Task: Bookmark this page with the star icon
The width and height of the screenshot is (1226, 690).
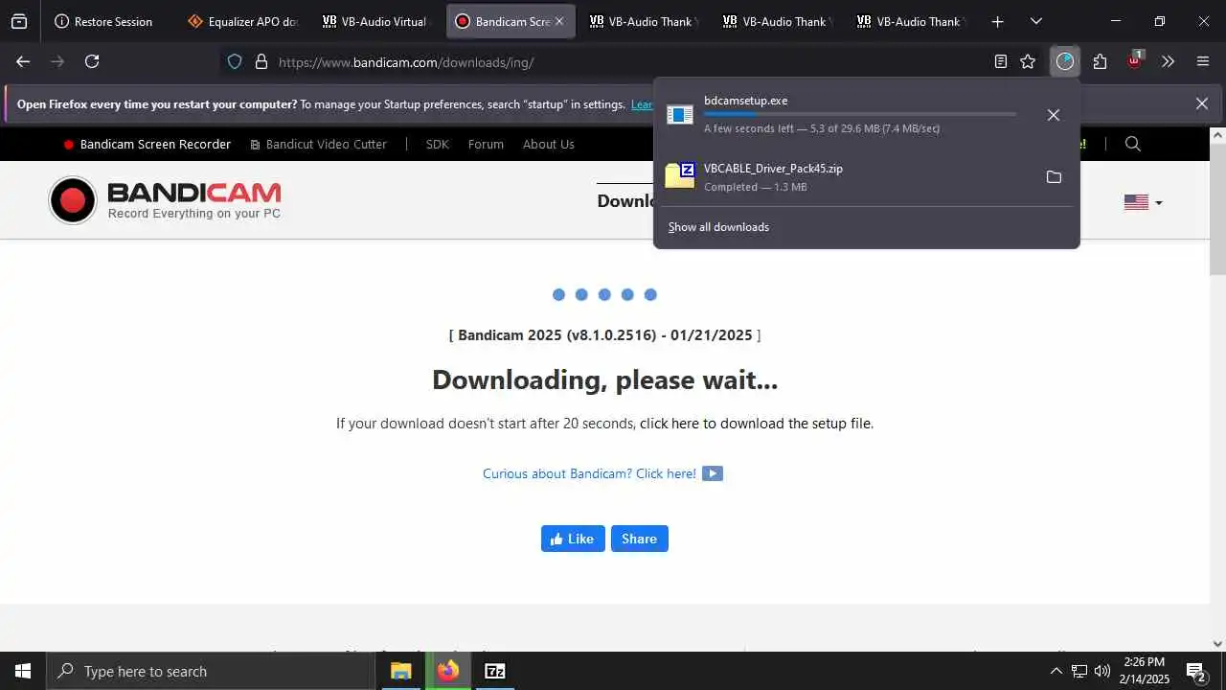Action: (x=1028, y=61)
